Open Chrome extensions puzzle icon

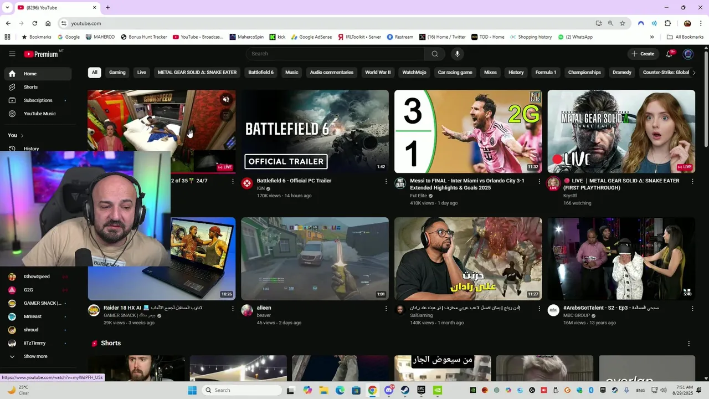pos(667,23)
